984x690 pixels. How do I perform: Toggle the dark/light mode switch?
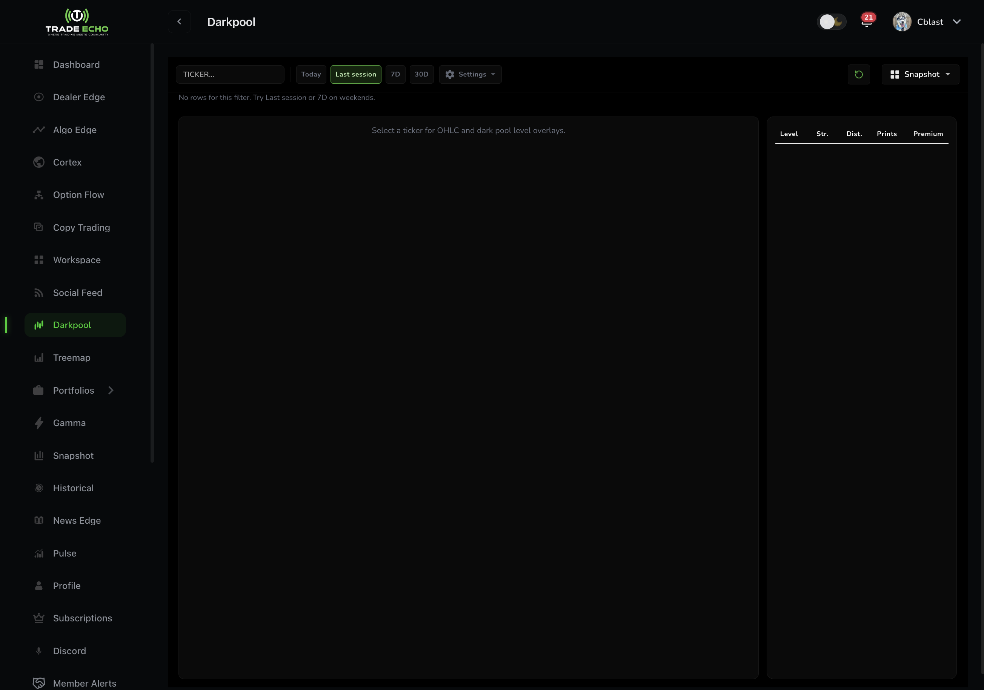832,21
